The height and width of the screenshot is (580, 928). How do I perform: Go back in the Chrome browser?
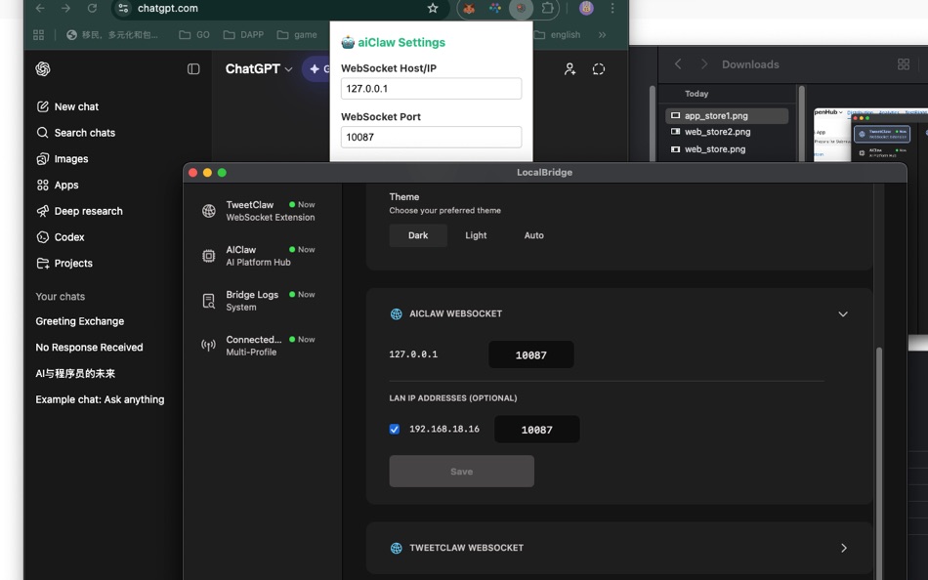pos(40,8)
